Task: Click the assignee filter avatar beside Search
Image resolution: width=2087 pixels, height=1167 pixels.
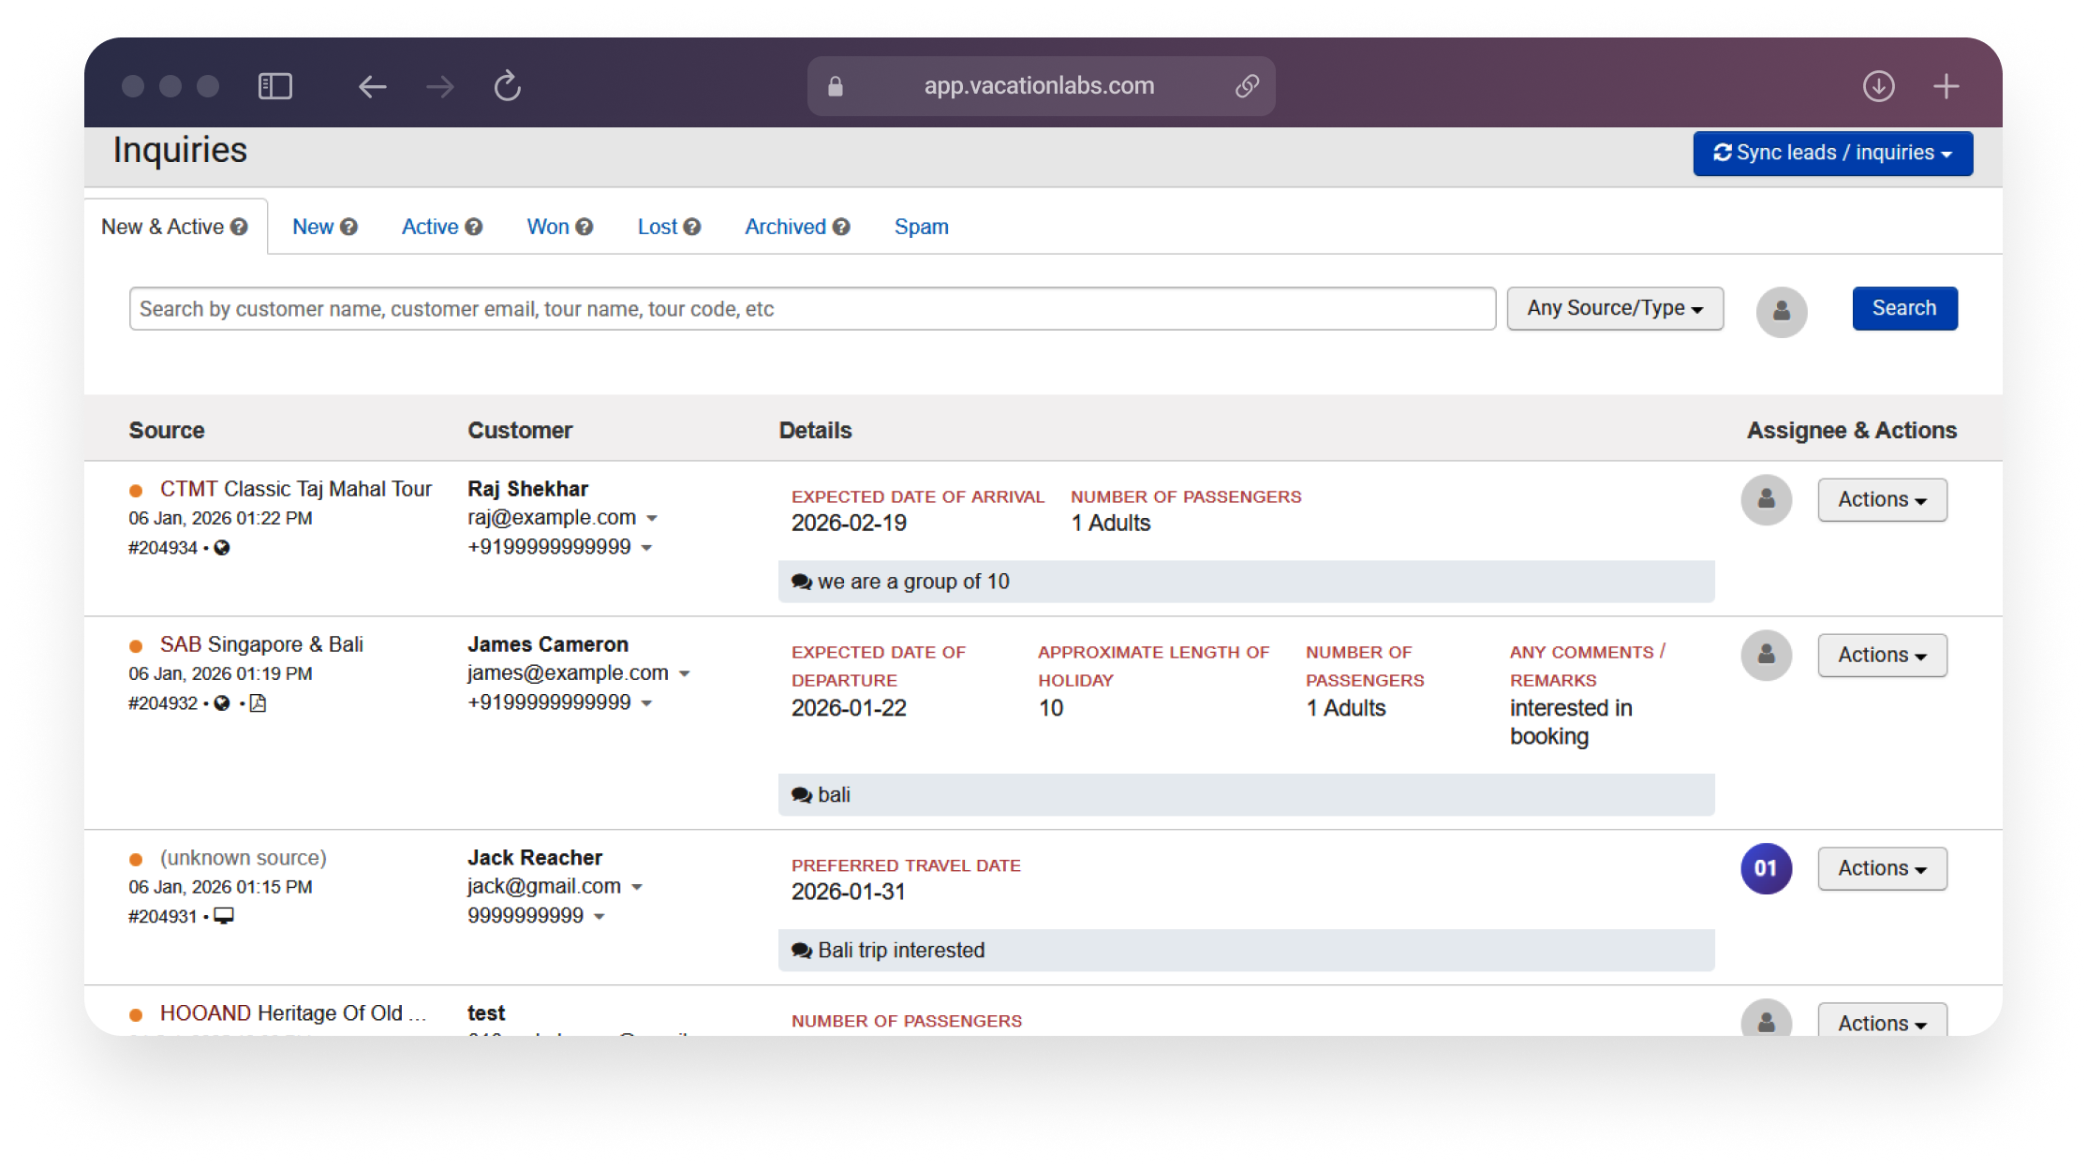Action: (x=1781, y=311)
